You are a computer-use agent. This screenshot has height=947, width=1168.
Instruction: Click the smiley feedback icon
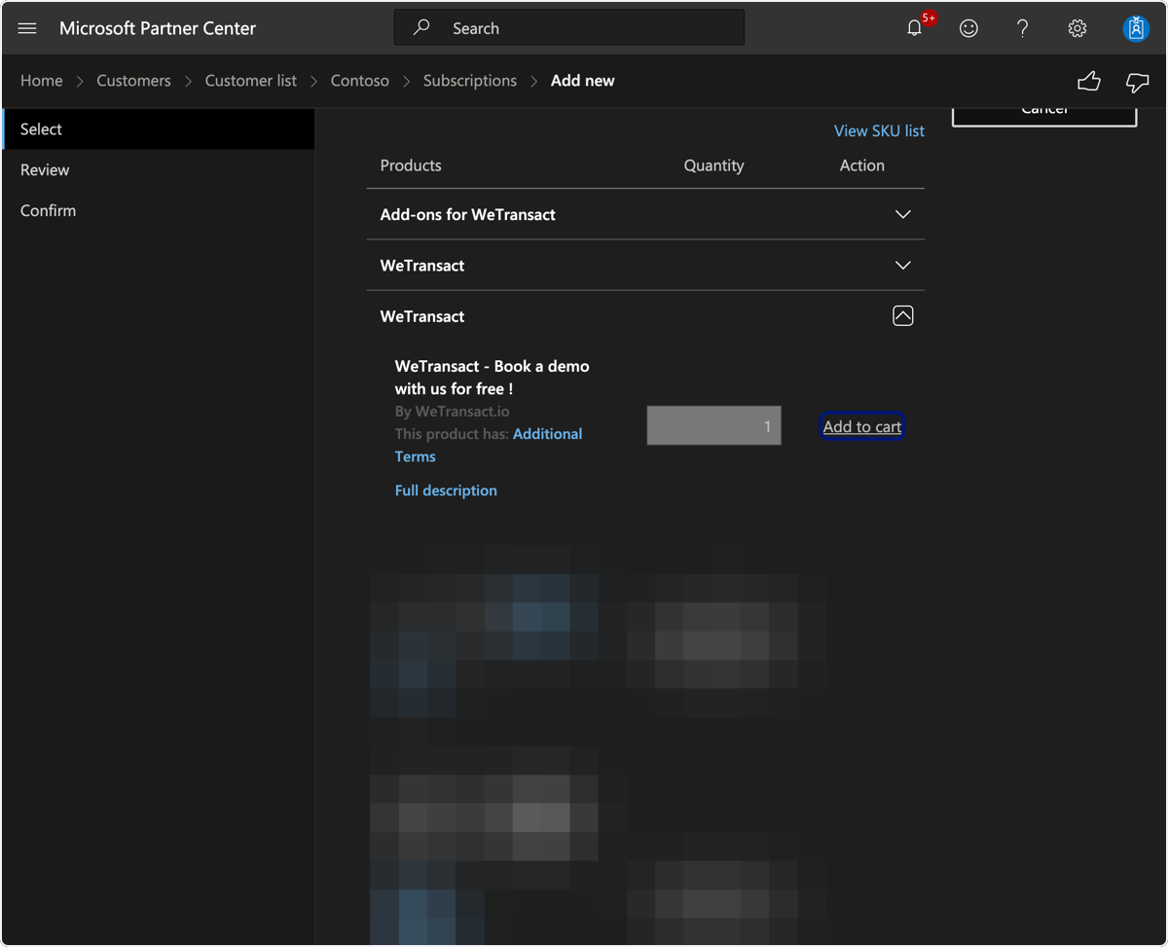point(968,28)
